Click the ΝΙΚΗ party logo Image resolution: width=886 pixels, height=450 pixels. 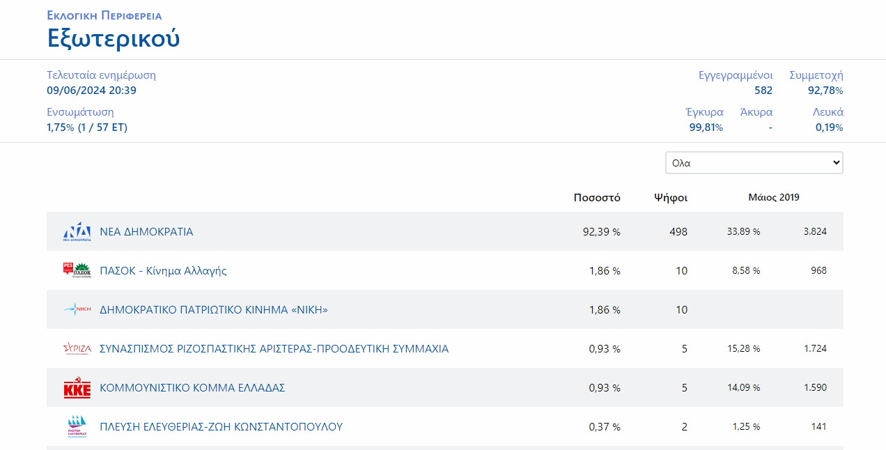pos(77,309)
